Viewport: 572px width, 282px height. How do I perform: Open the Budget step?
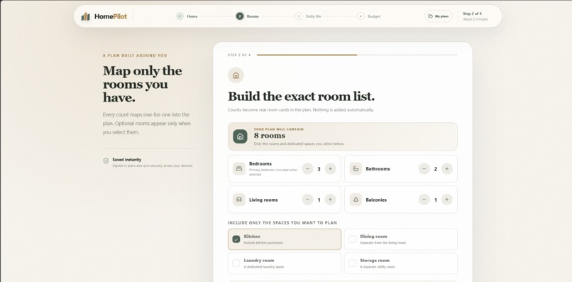pyautogui.click(x=369, y=16)
